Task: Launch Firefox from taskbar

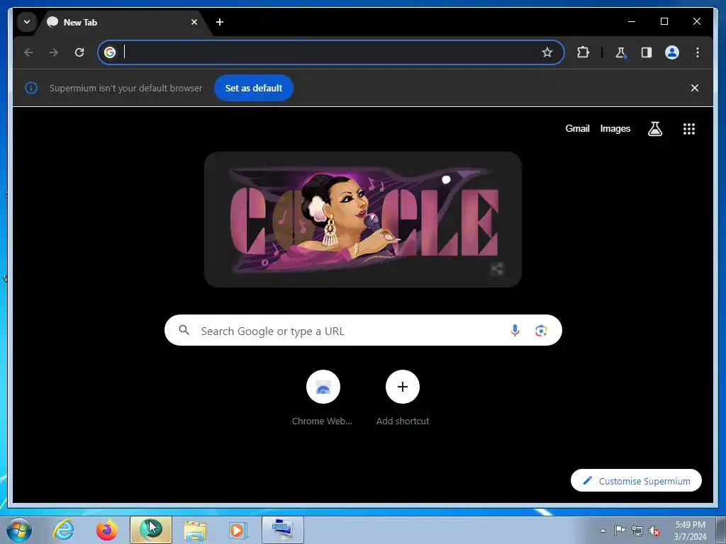Action: pos(107,530)
